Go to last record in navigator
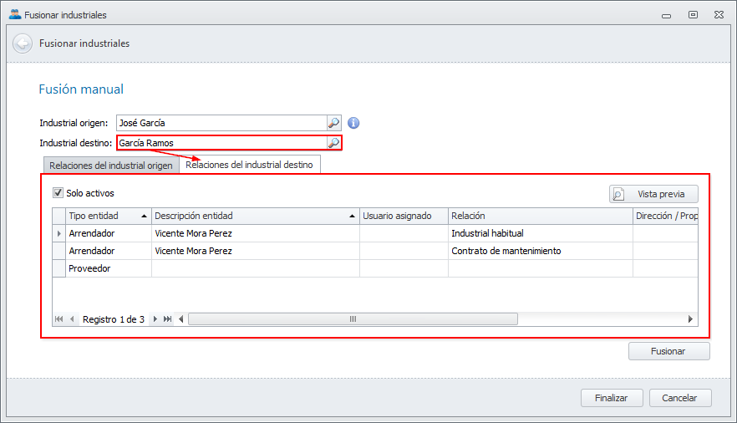 click(x=168, y=319)
